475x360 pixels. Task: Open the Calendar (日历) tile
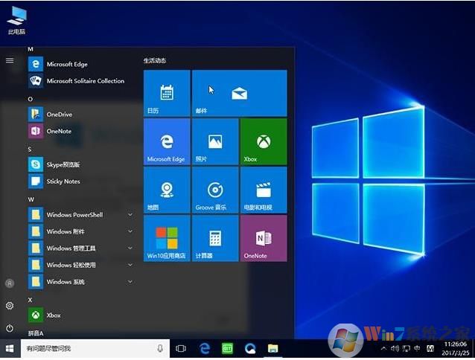coord(166,94)
